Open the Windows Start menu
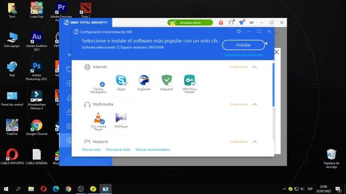Viewport: 346px width, 194px height. click(x=6, y=189)
